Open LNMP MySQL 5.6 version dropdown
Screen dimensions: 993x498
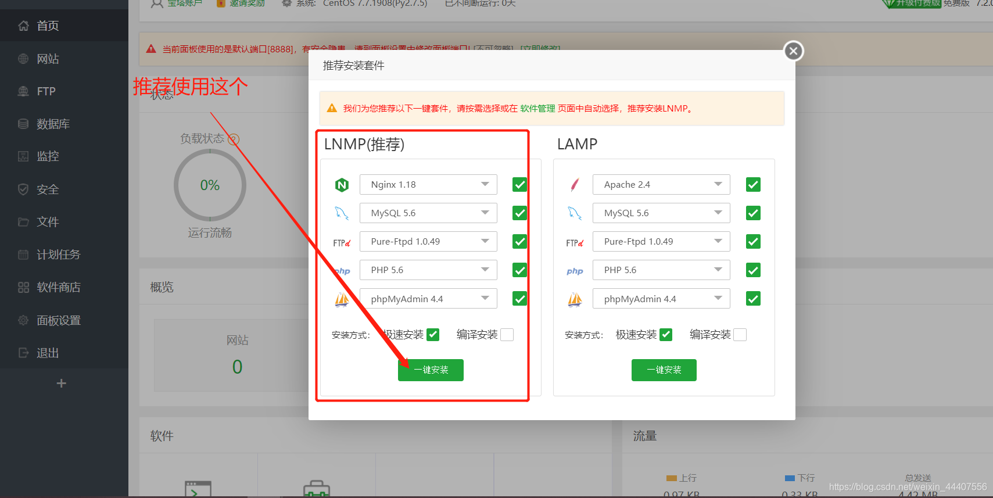[x=428, y=213]
